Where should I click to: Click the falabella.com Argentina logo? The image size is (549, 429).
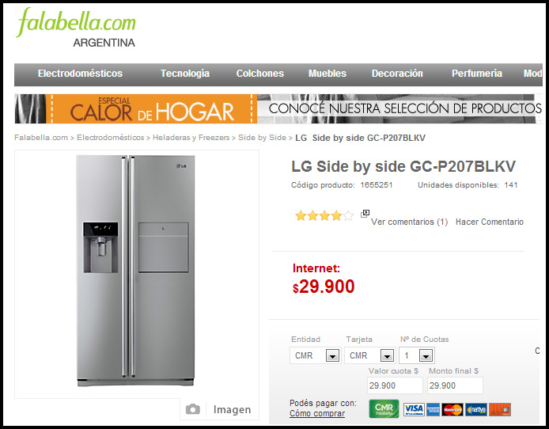[x=76, y=28]
